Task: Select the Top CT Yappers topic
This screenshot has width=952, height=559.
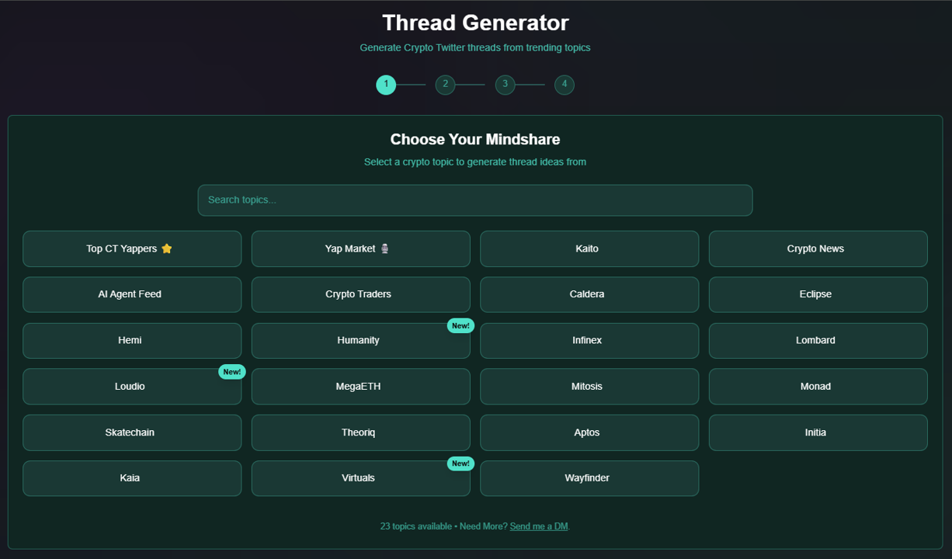Action: [132, 248]
